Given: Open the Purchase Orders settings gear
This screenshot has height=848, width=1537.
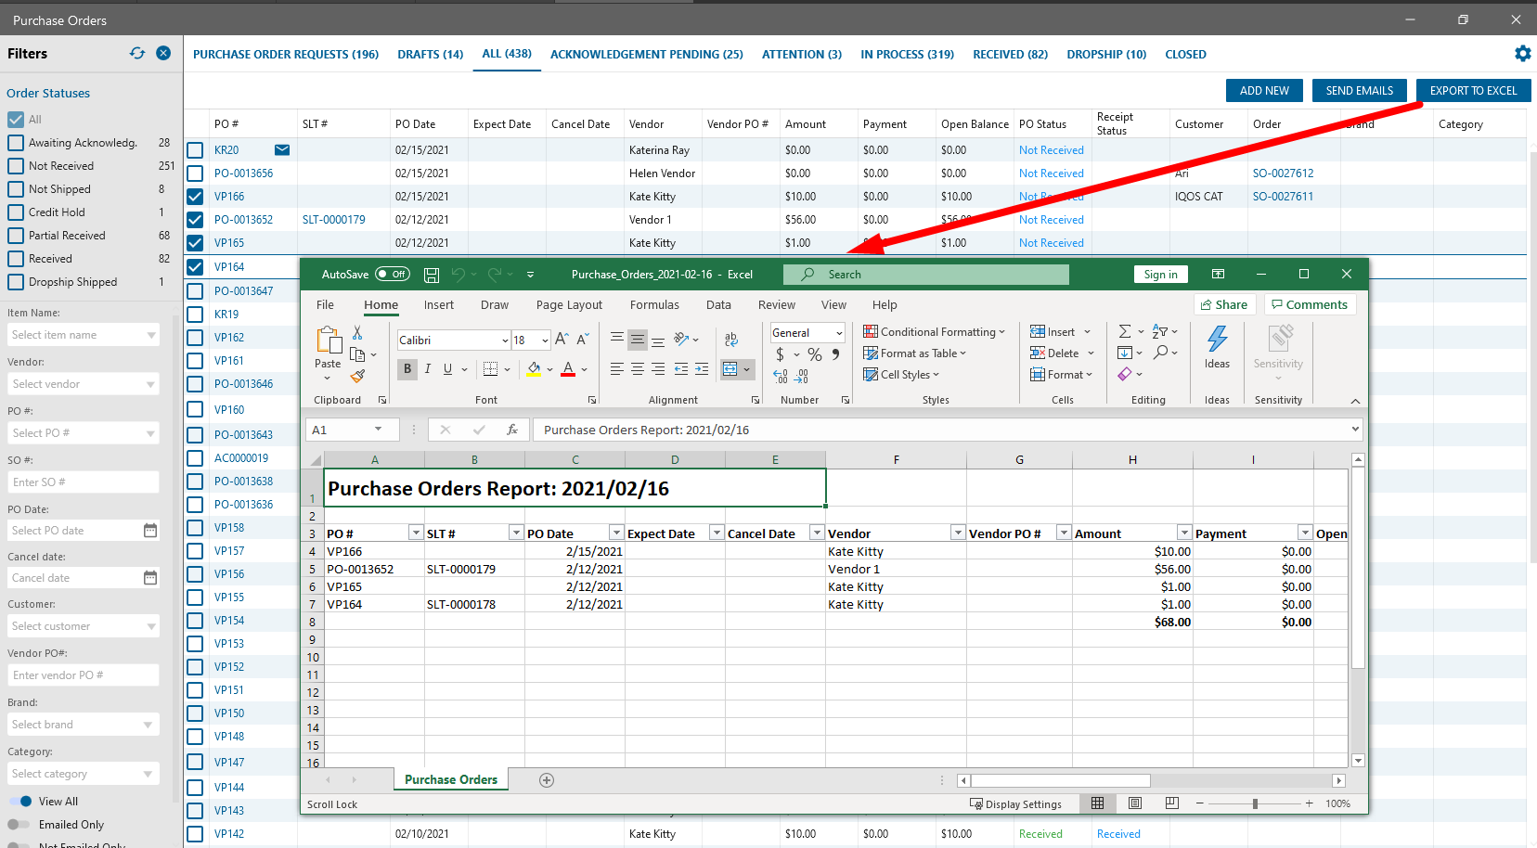Looking at the screenshot, I should pos(1522,54).
